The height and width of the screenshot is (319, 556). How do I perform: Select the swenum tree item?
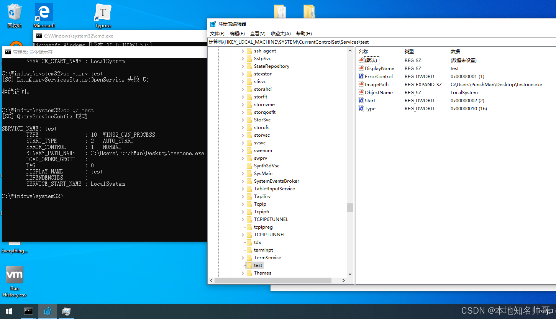coord(263,151)
